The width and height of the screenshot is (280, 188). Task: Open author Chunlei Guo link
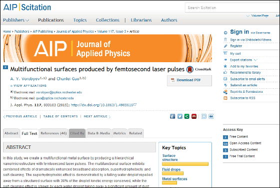[68, 79]
